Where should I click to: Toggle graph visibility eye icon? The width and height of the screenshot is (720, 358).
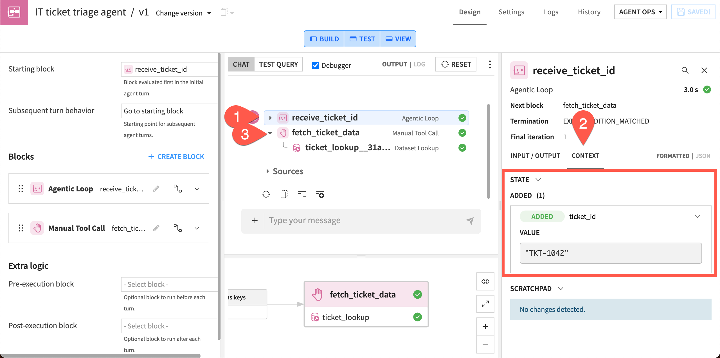click(485, 281)
